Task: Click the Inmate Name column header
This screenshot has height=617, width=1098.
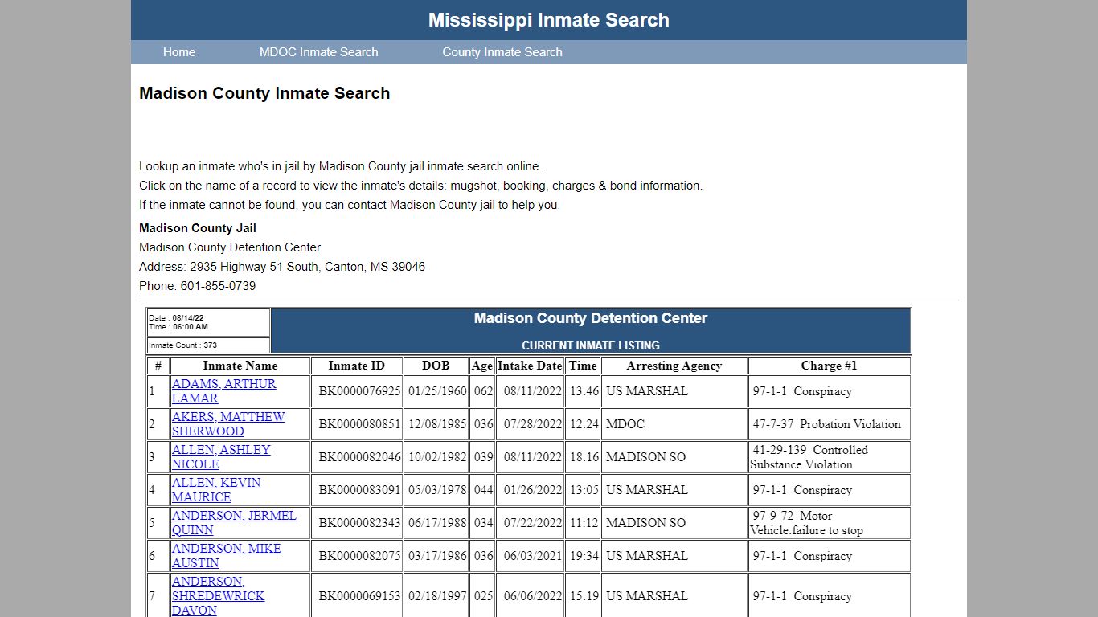Action: (240, 366)
